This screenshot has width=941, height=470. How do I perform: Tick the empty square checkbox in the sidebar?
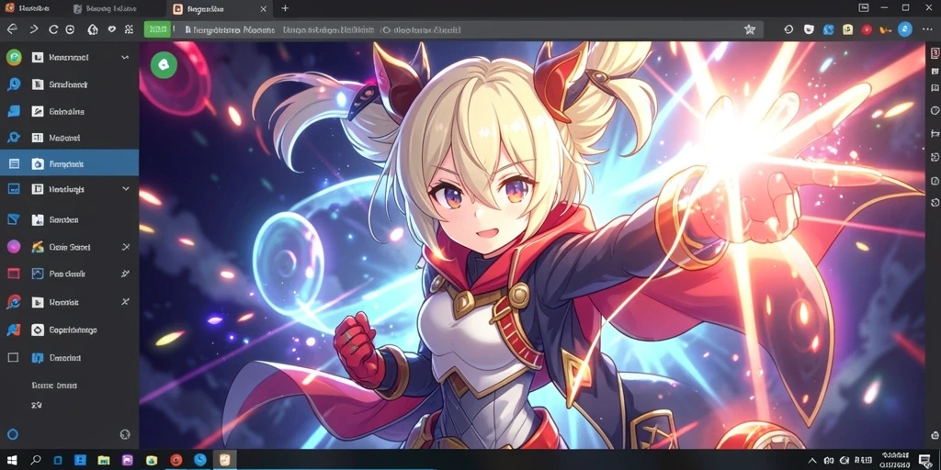13,357
